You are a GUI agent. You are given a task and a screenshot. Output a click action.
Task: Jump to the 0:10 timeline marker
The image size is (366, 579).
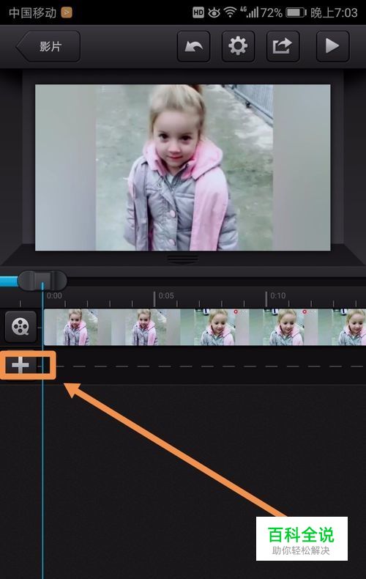[x=278, y=296]
